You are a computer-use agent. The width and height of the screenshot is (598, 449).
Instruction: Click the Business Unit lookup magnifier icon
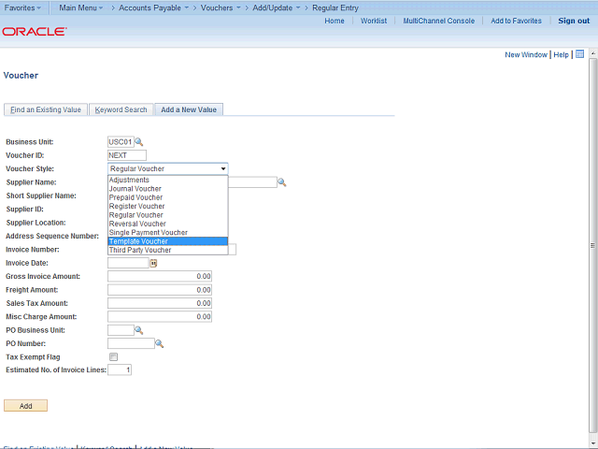point(139,142)
